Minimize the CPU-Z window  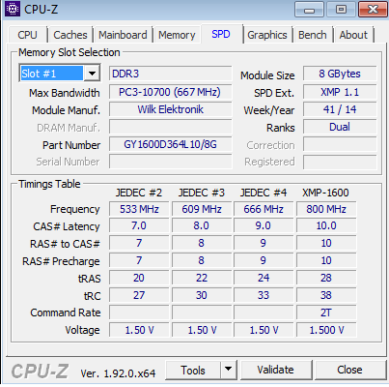[x=309, y=10]
